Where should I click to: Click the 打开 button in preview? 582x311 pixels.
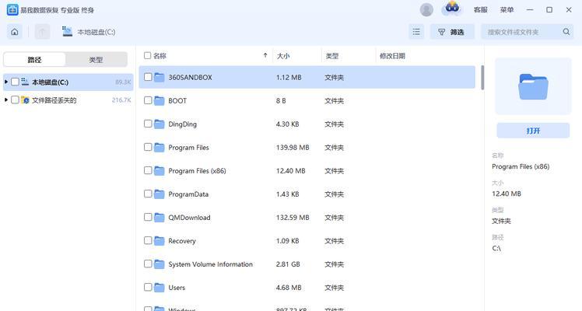(x=533, y=131)
